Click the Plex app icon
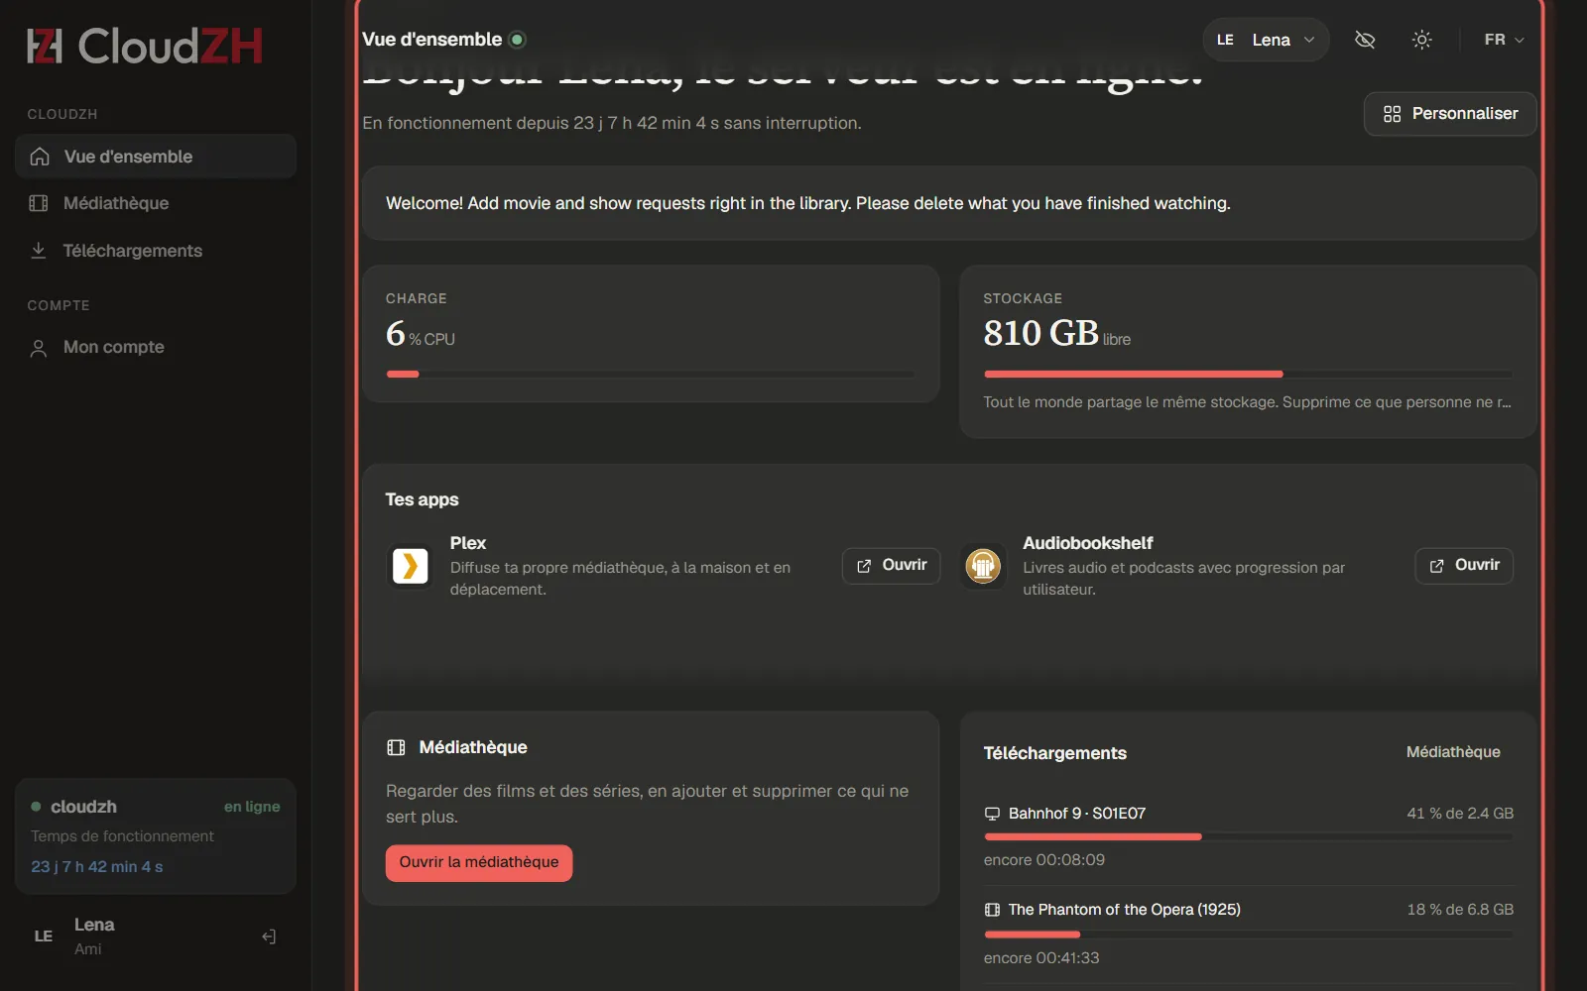 [x=410, y=566]
